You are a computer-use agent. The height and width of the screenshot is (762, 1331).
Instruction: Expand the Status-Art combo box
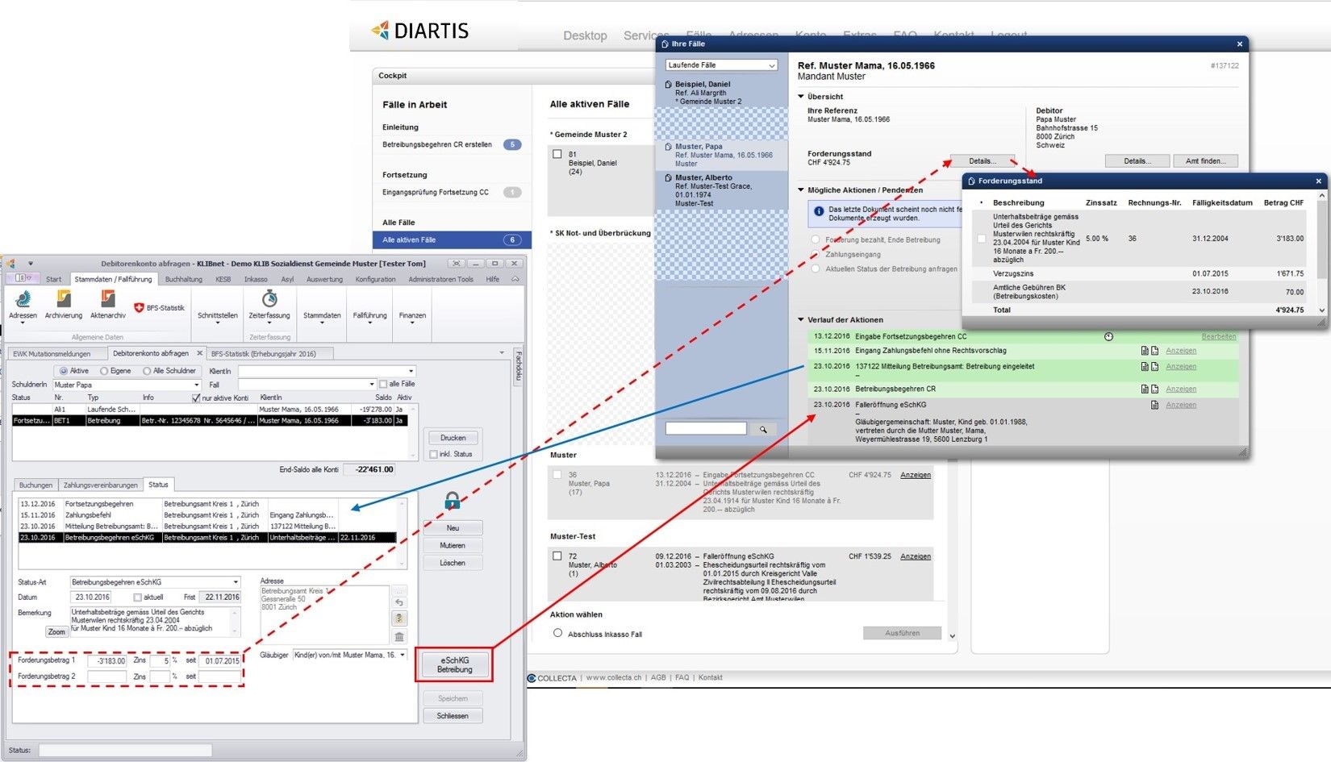(236, 582)
